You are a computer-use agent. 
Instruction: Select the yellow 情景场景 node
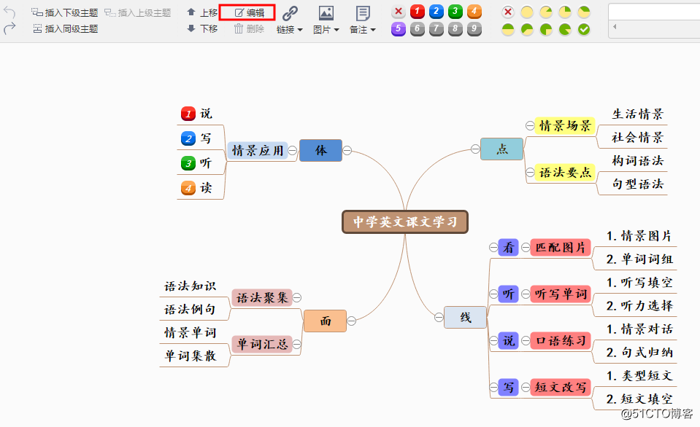[565, 125]
